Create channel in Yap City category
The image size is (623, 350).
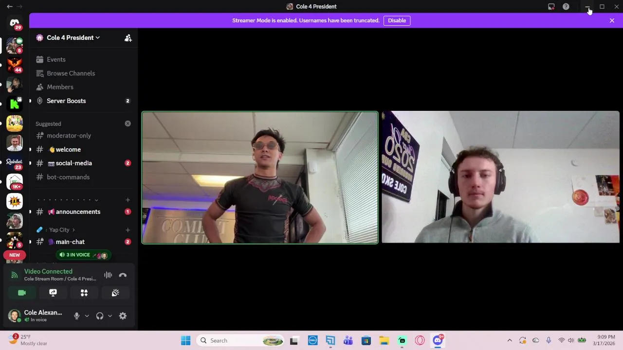128,230
